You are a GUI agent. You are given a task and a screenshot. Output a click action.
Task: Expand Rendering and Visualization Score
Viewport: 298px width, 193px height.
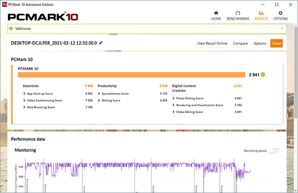174,105
